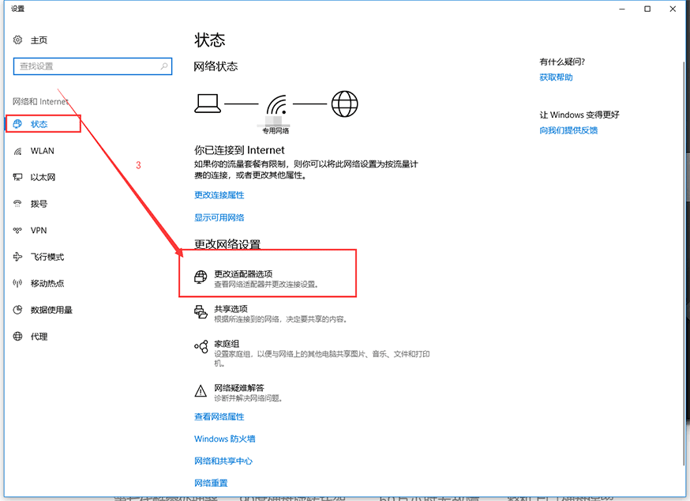Click the VPN icon in sidebar
The image size is (690, 501).
(x=17, y=231)
